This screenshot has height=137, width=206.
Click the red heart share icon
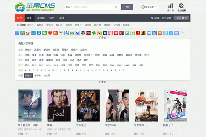tap(50, 33)
